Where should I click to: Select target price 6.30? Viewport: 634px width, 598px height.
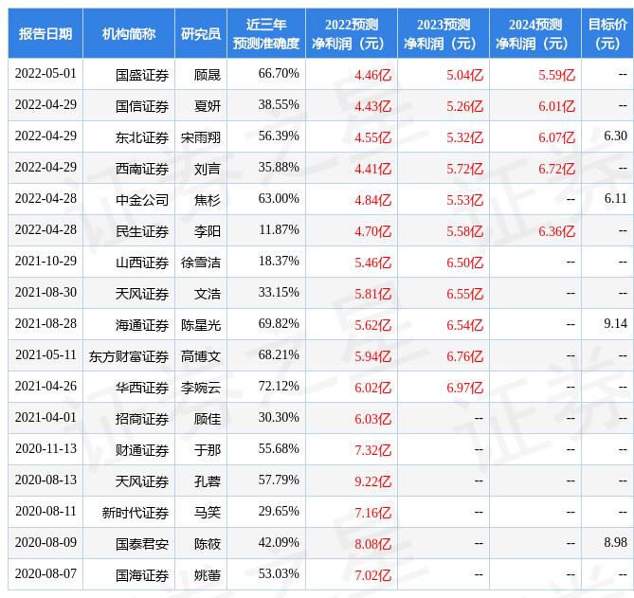[x=615, y=136]
